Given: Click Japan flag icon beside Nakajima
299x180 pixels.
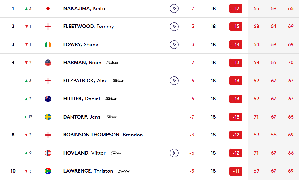Looking at the screenshot, I should [x=48, y=9].
